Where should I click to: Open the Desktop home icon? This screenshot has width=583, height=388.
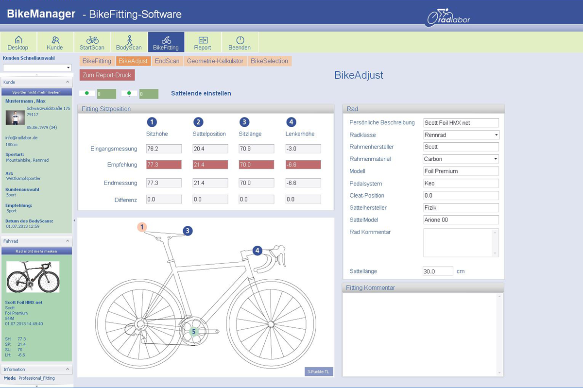click(x=18, y=43)
